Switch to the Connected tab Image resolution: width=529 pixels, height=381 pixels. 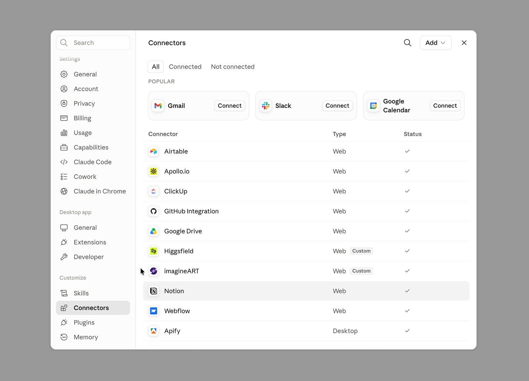pos(185,67)
